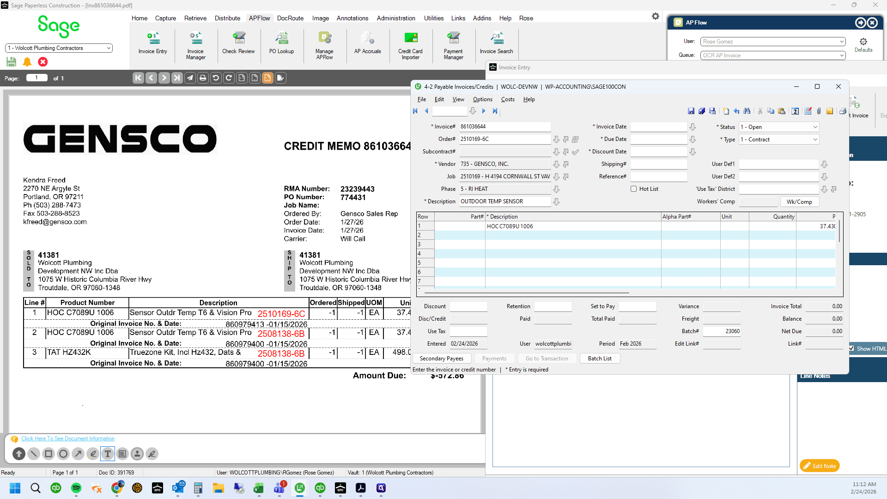Open the Annotations menu tab

[x=352, y=18]
